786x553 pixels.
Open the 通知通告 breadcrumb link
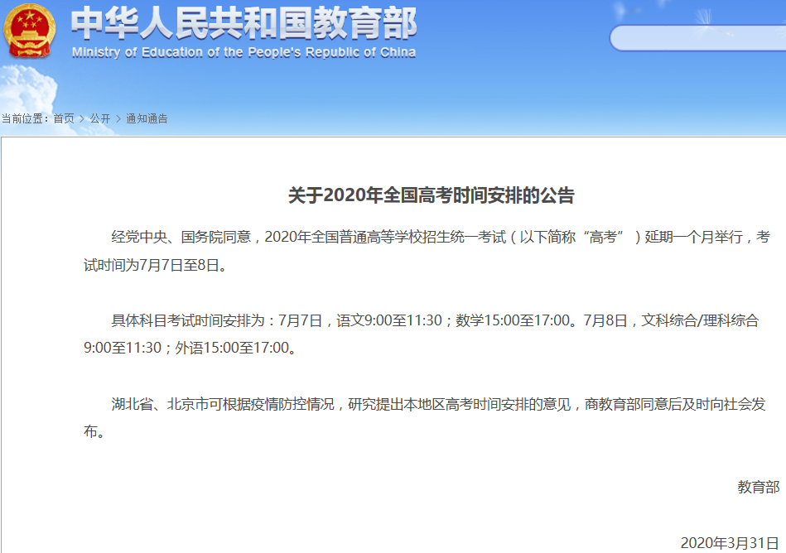point(147,118)
